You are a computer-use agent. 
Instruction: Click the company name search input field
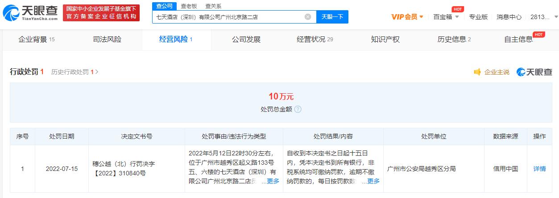click(x=228, y=17)
